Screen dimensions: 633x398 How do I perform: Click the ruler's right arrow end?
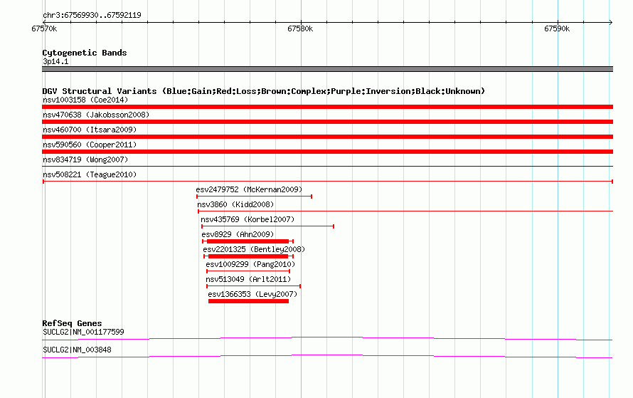point(611,22)
